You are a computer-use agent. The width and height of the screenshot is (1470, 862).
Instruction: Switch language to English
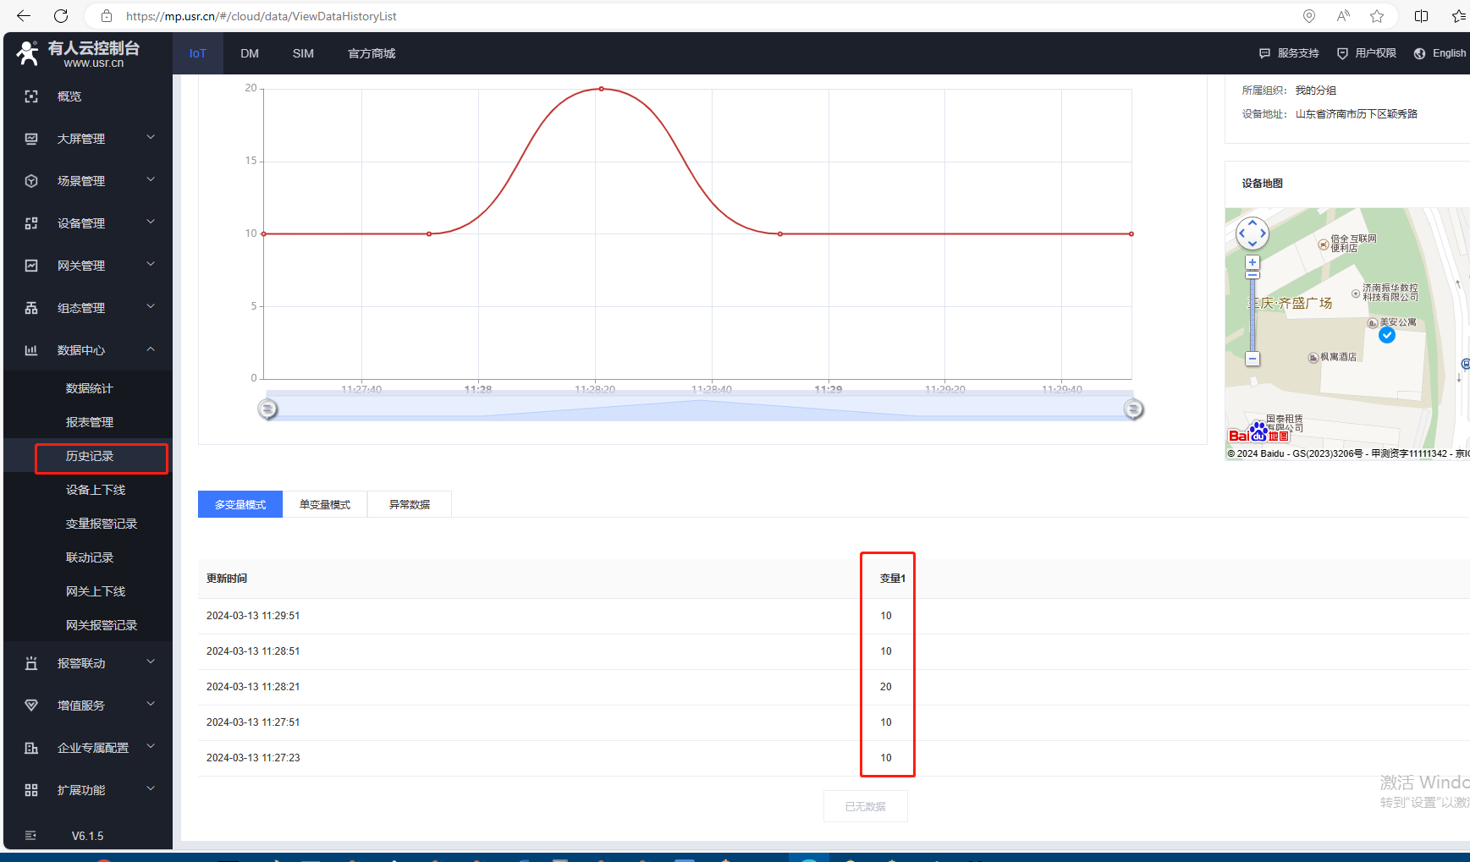pyautogui.click(x=1440, y=53)
